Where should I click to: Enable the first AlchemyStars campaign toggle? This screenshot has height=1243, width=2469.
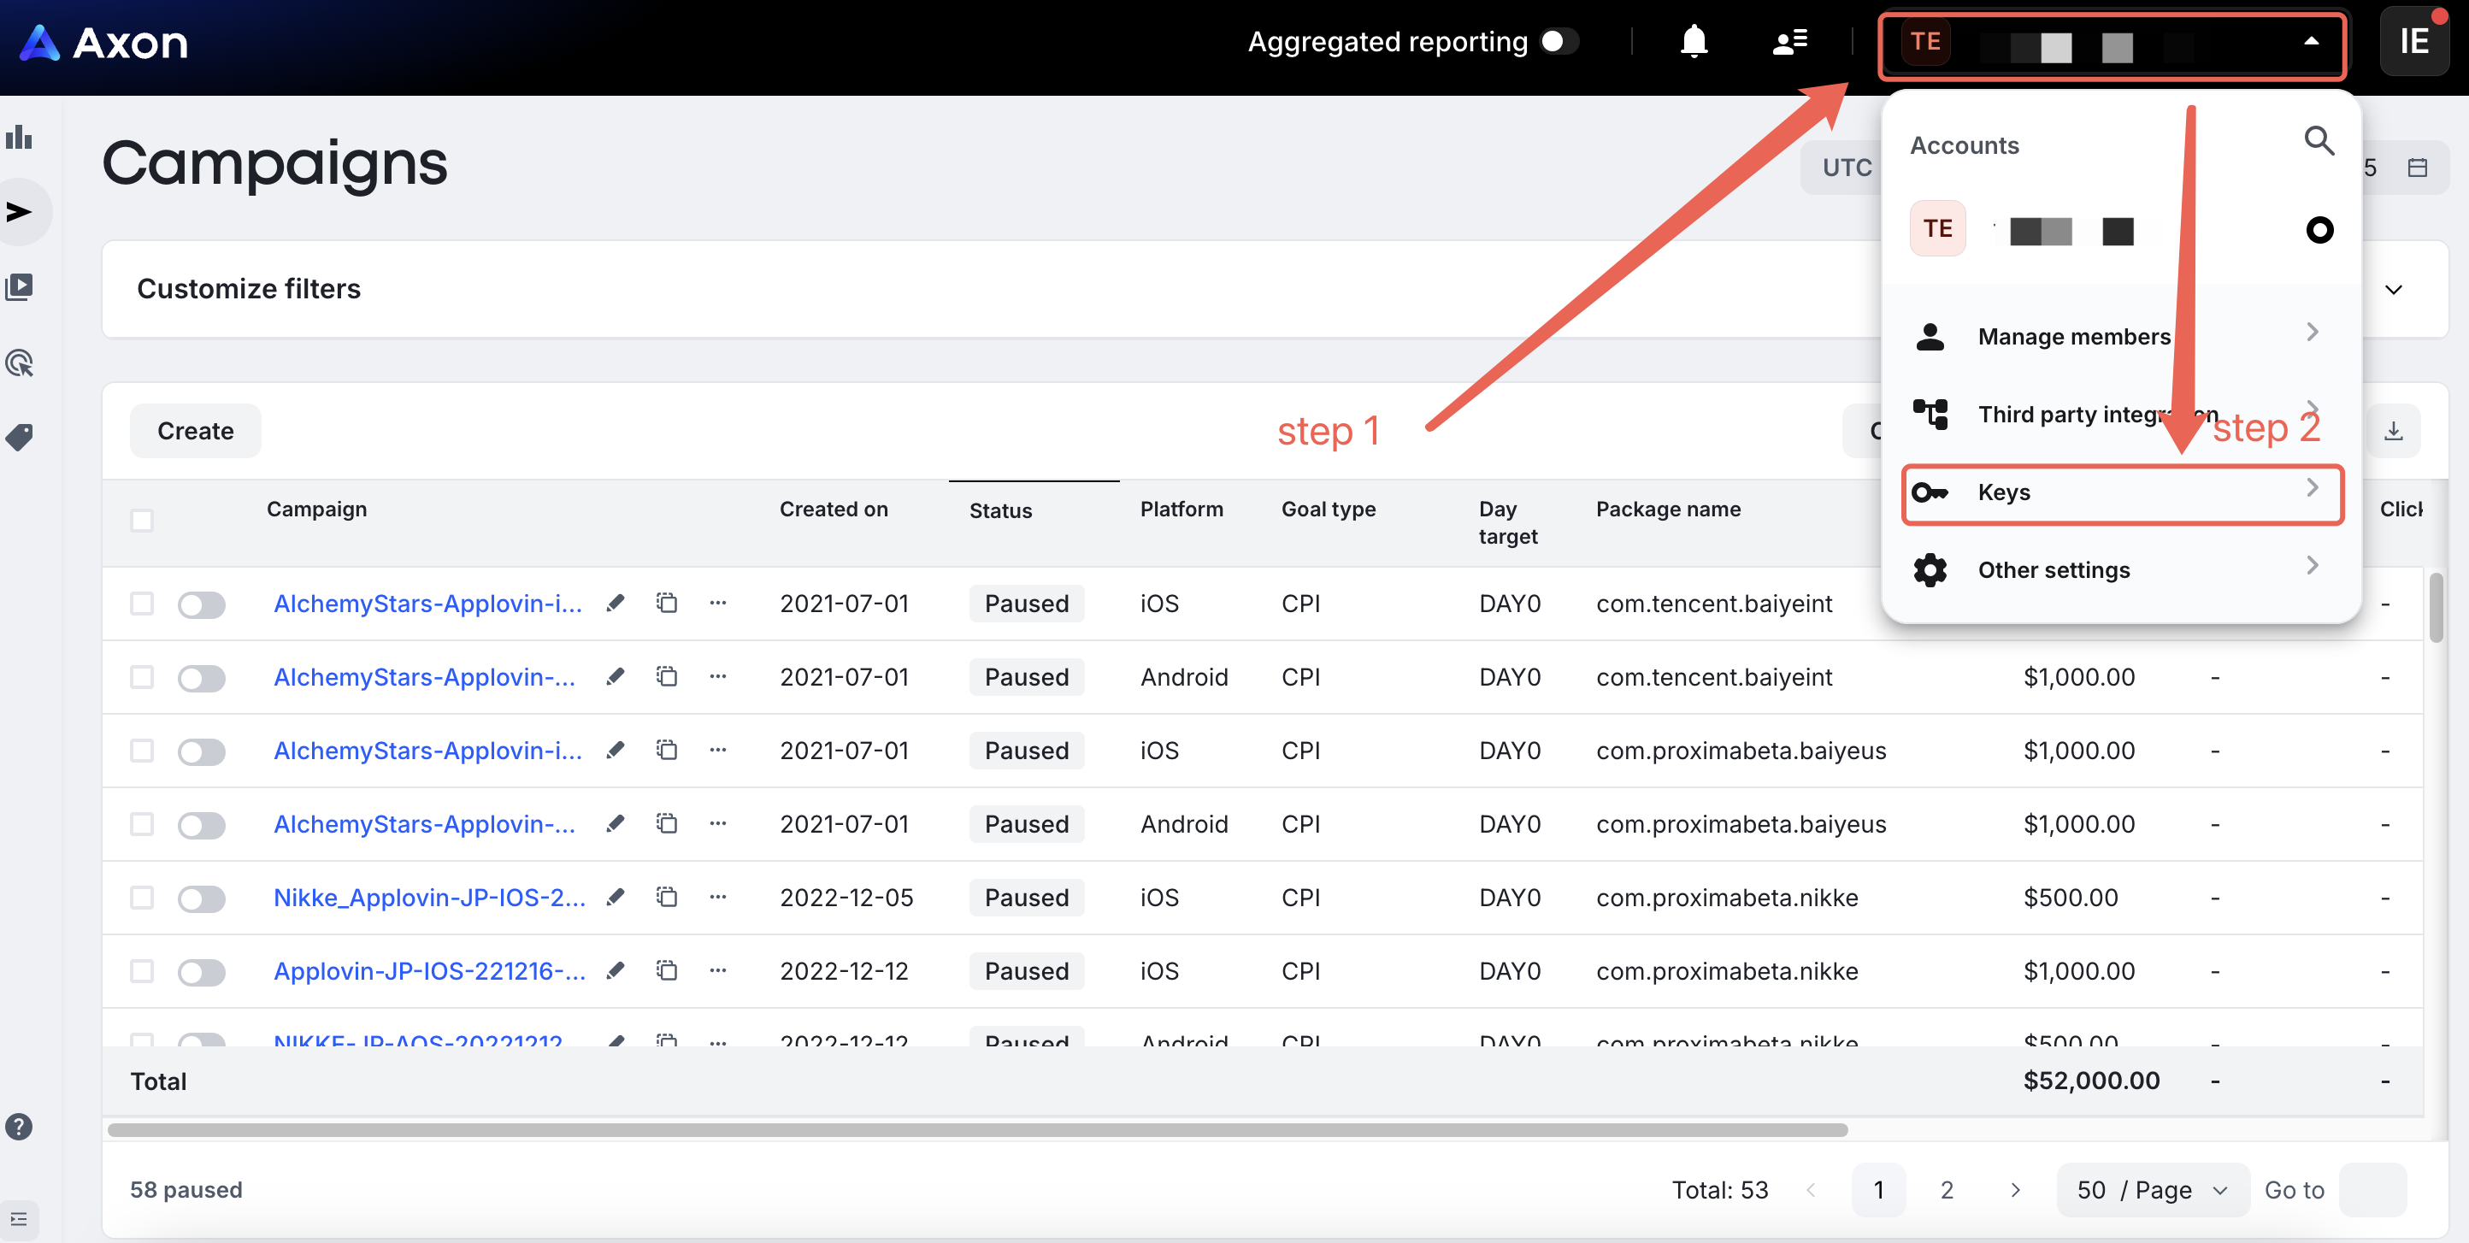click(201, 604)
